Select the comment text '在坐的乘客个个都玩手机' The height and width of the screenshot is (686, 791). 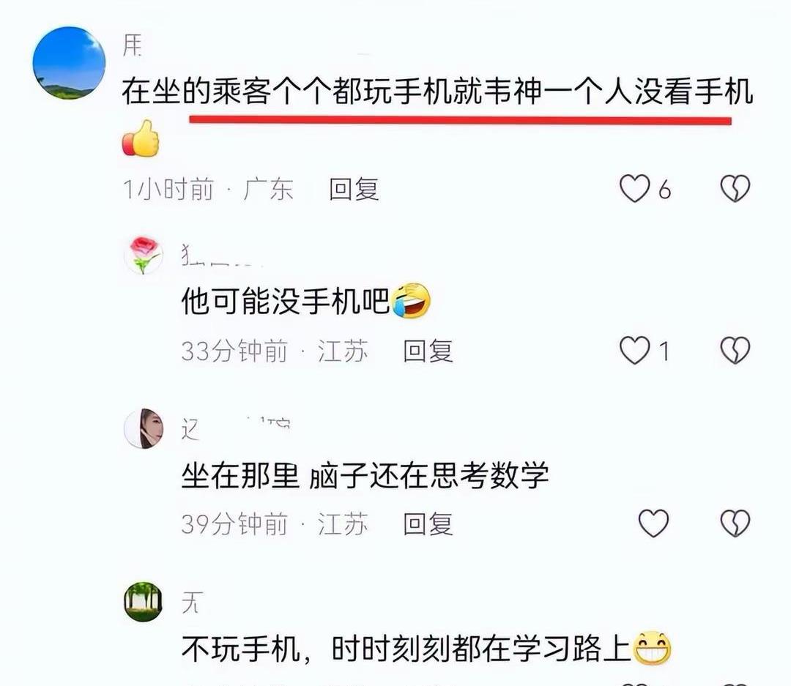point(286,92)
